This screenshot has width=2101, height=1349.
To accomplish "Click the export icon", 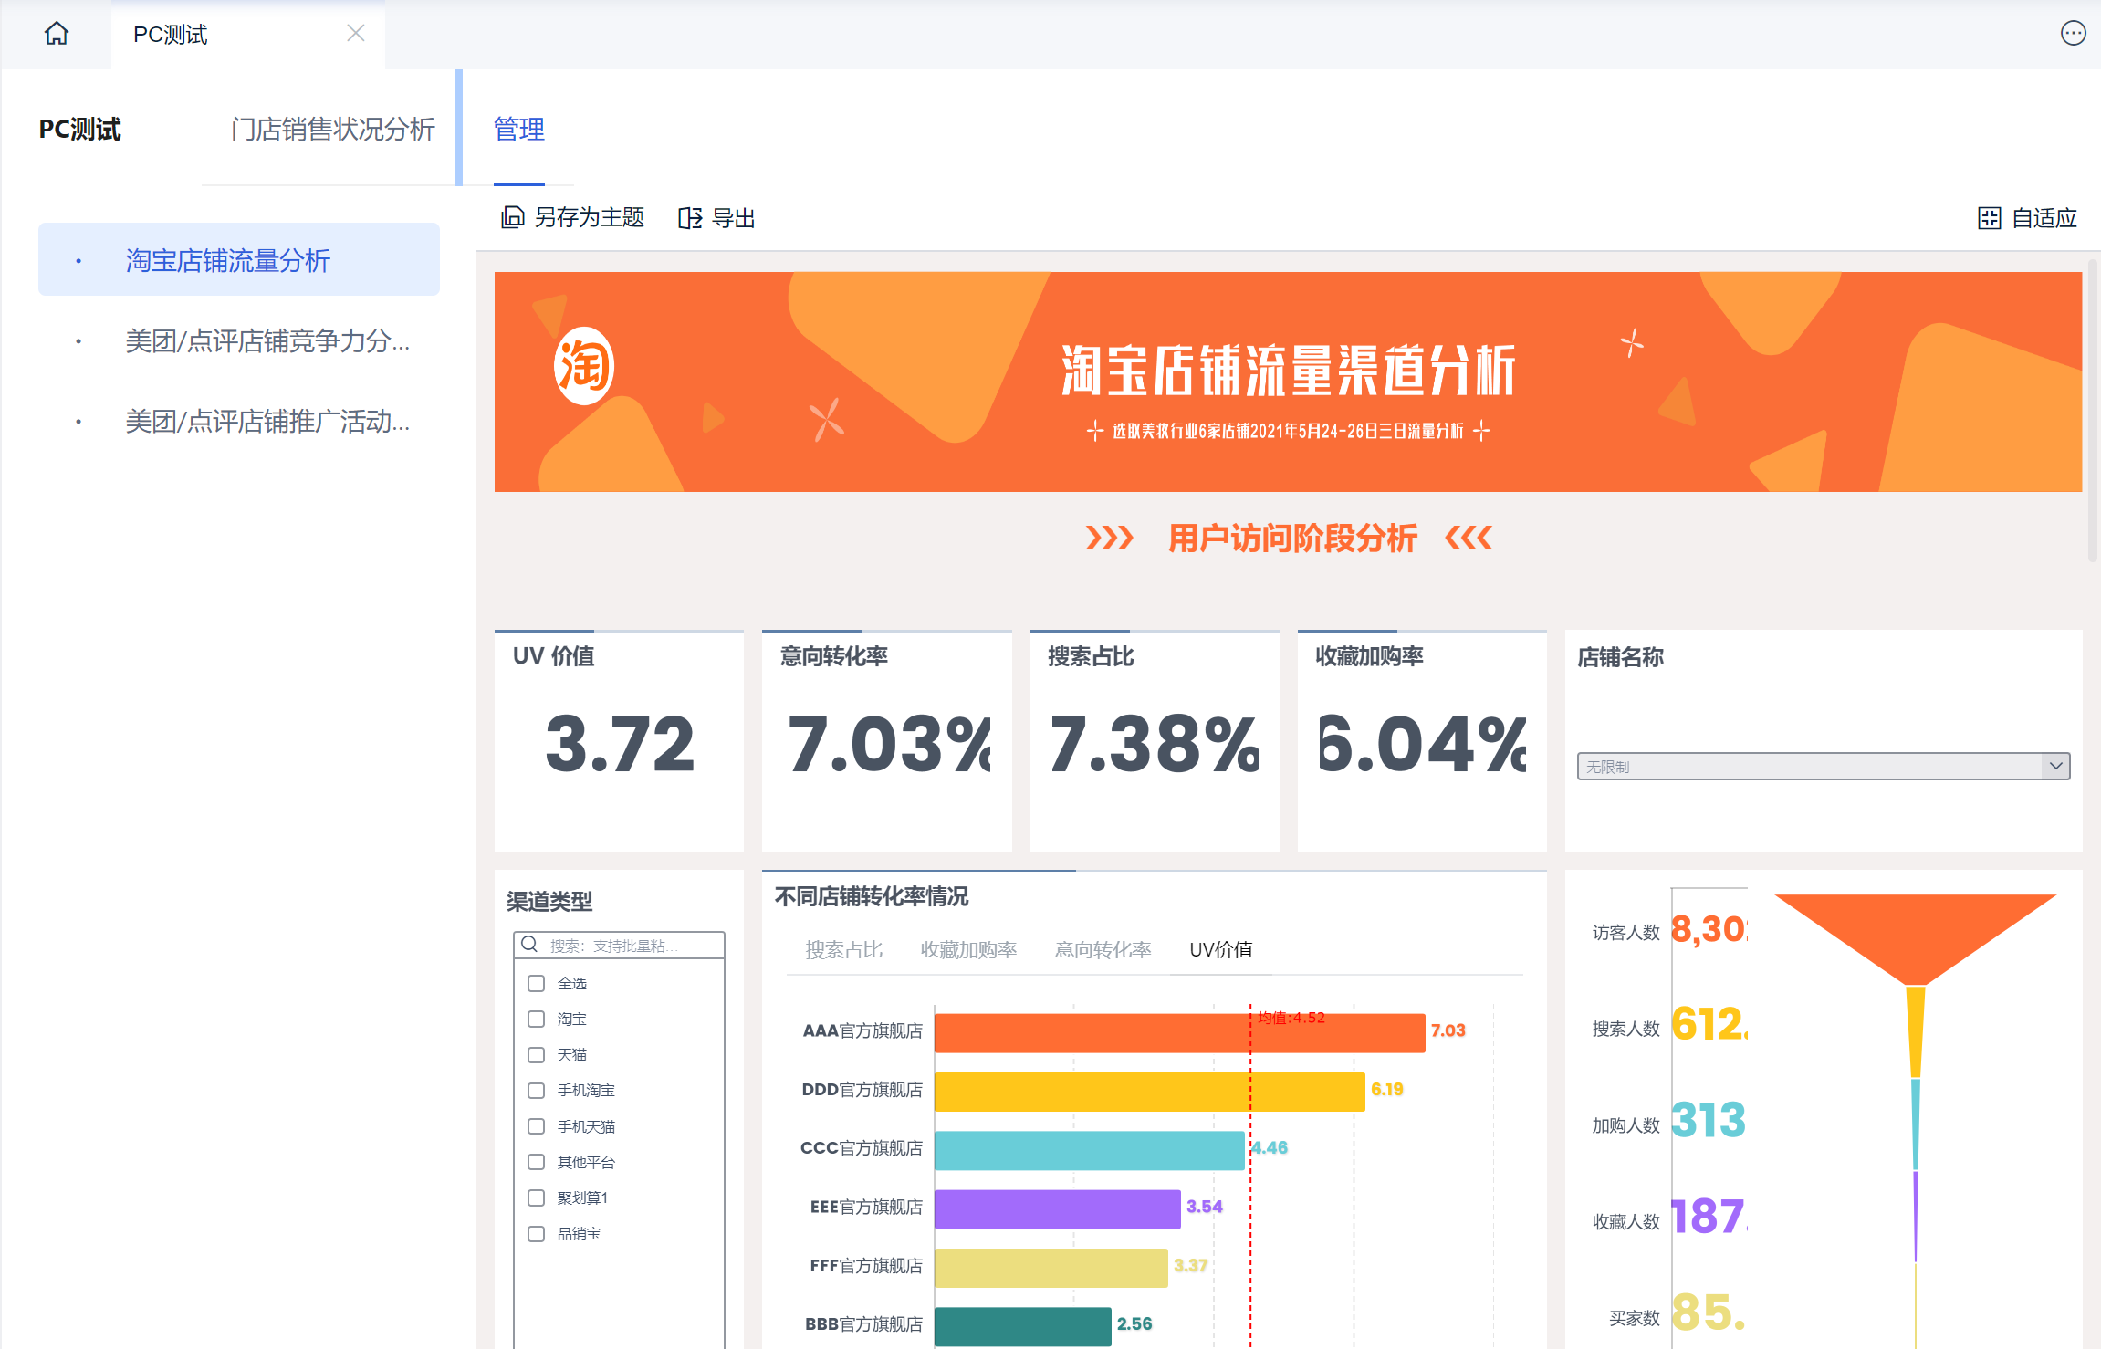I will coord(690,218).
